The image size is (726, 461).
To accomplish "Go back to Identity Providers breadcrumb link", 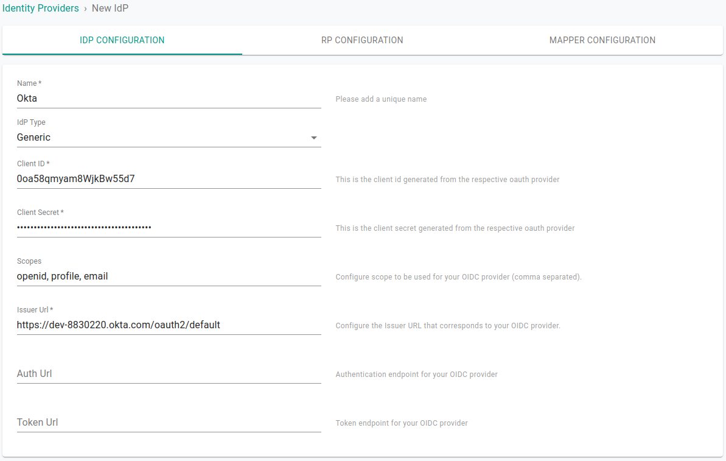I will pyautogui.click(x=41, y=9).
